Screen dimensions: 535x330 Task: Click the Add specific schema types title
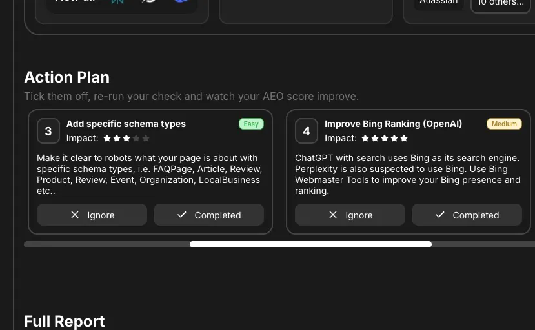click(126, 124)
